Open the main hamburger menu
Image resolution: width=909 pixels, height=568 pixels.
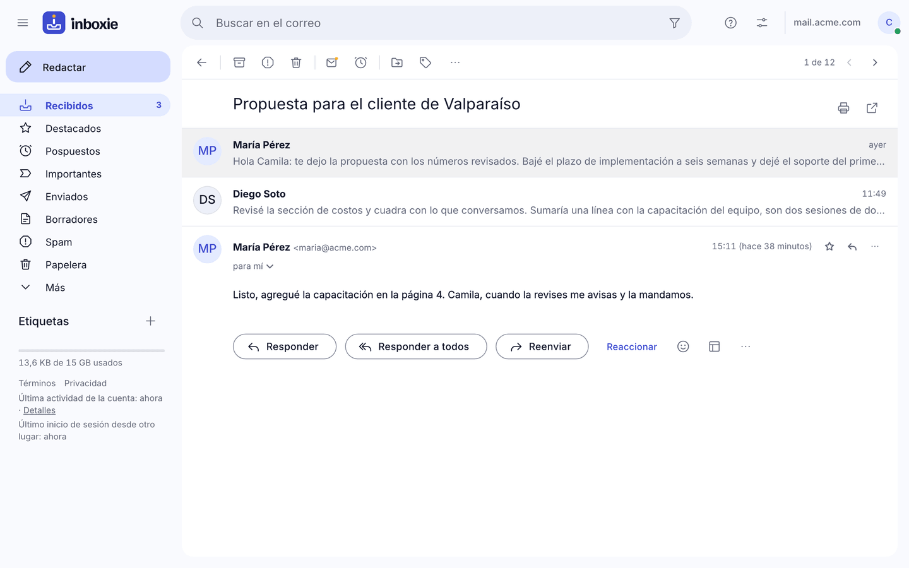[x=23, y=23]
